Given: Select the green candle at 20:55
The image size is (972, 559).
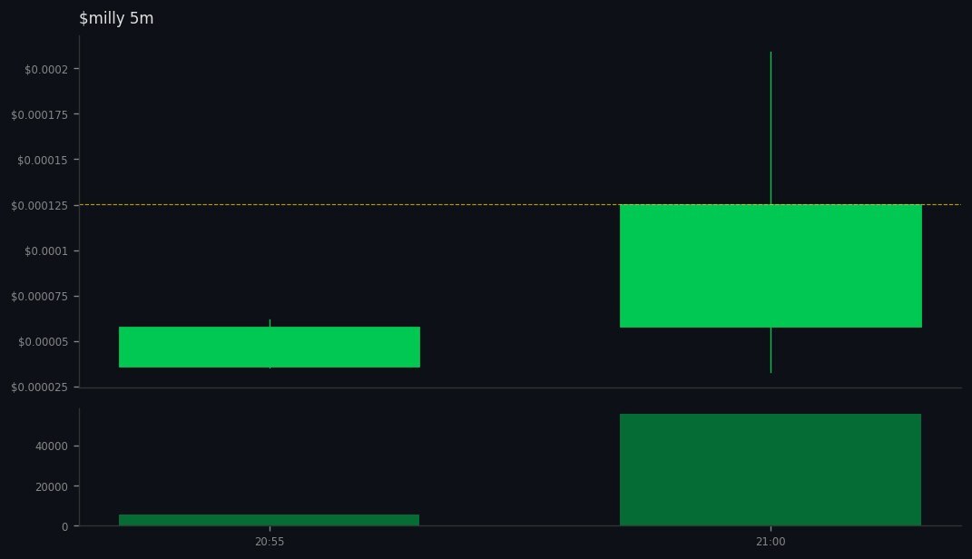Looking at the screenshot, I should pos(270,346).
